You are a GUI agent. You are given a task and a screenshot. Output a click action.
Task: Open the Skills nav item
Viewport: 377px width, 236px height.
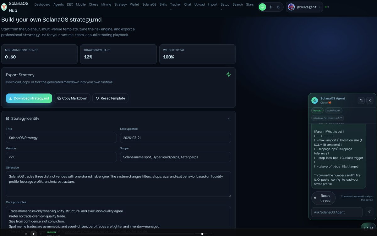[163, 4]
